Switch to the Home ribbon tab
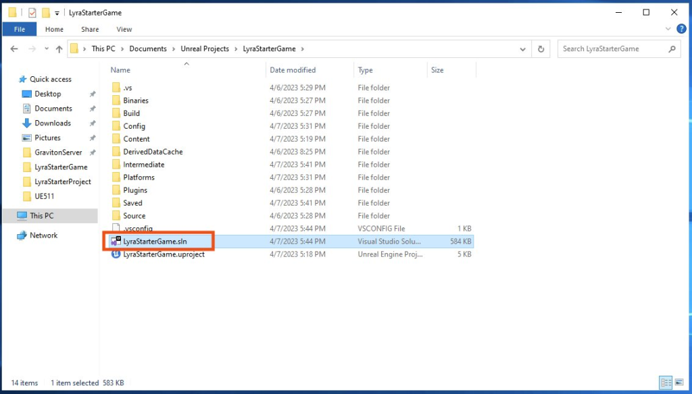 pyautogui.click(x=54, y=29)
